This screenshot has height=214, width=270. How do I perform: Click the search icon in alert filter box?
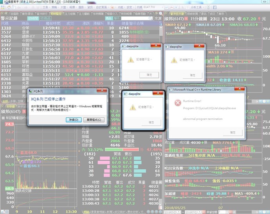150,18
